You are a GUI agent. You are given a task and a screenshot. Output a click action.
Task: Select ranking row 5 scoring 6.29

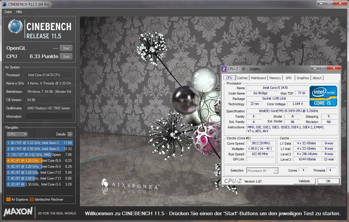(x=40, y=167)
